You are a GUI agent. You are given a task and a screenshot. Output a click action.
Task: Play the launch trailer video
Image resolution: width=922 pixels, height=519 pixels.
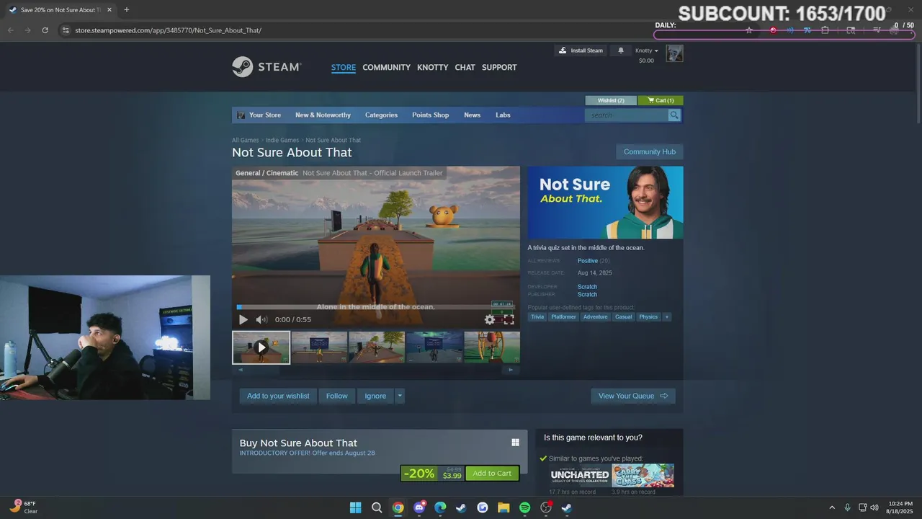[x=243, y=319]
